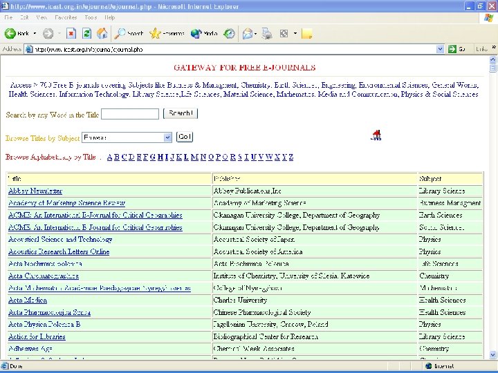Click the History toolbar icon
The width and height of the screenshot is (498, 373).
230,33
